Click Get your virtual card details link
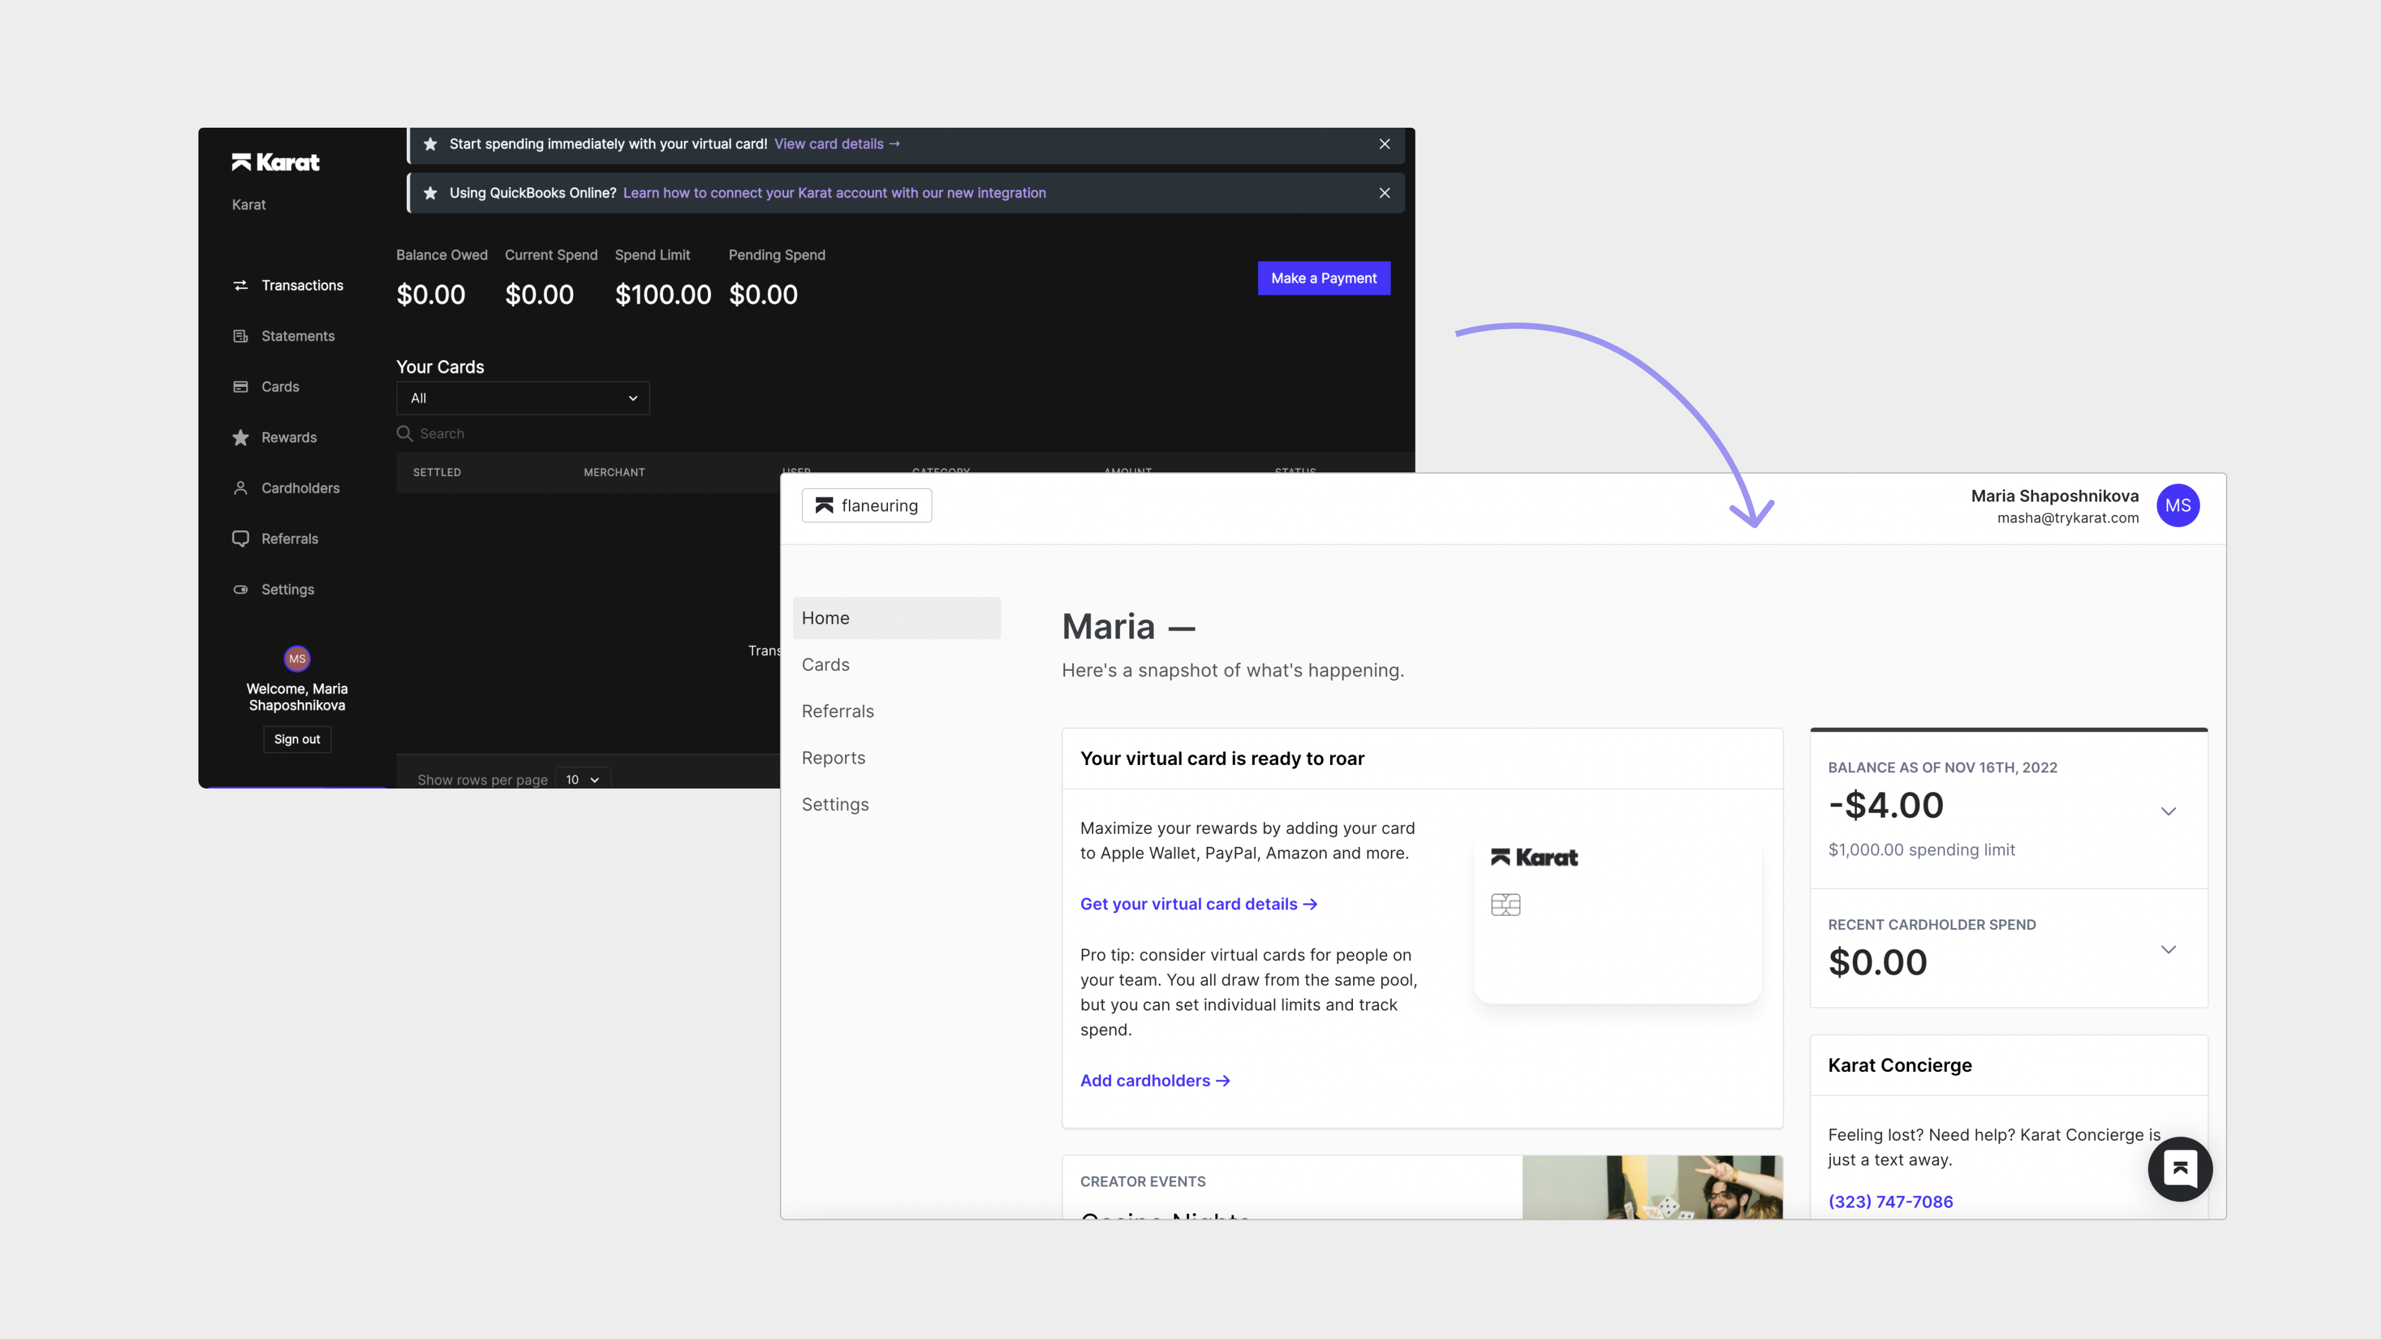2381x1339 pixels. pyautogui.click(x=1199, y=904)
